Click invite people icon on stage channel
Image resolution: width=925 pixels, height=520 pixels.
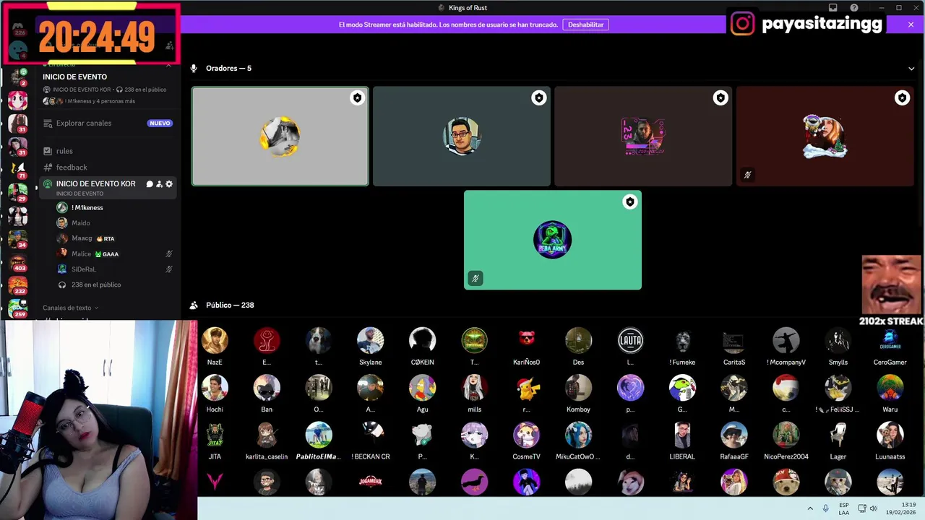point(159,184)
